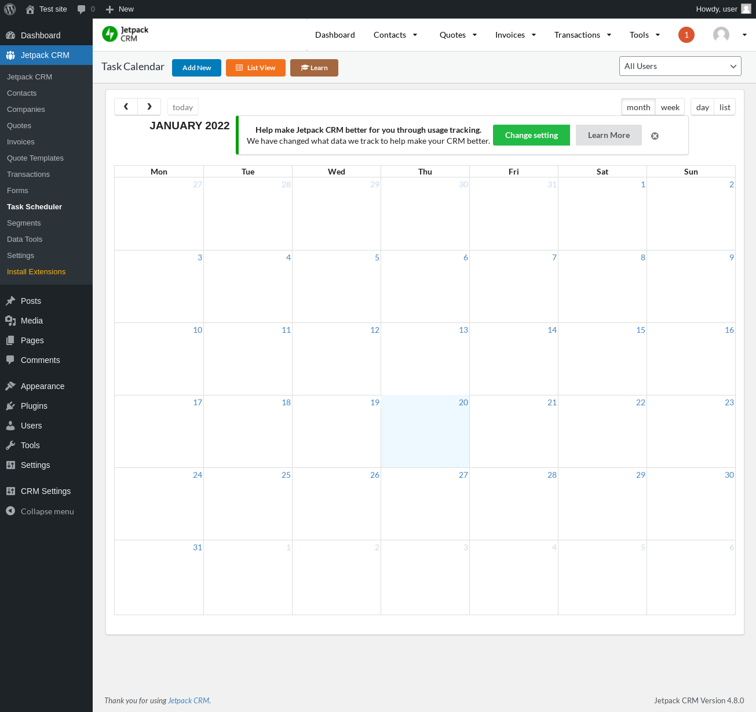Click the Settings sliders icon in sidebar
The image size is (756, 712).
[x=10, y=465]
